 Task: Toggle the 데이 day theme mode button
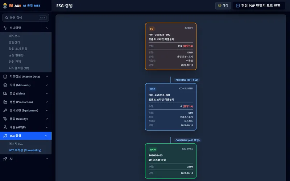pos(223,5)
